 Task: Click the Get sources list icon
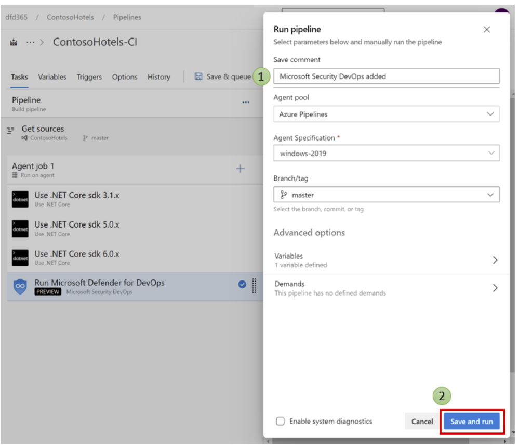(x=10, y=130)
